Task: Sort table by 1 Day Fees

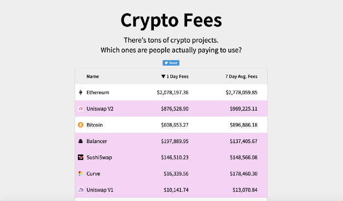Action: 175,76
